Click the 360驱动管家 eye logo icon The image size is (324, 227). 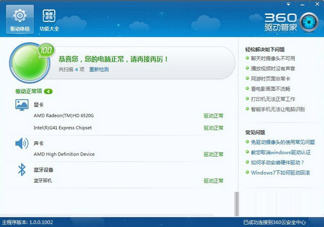pos(309,22)
